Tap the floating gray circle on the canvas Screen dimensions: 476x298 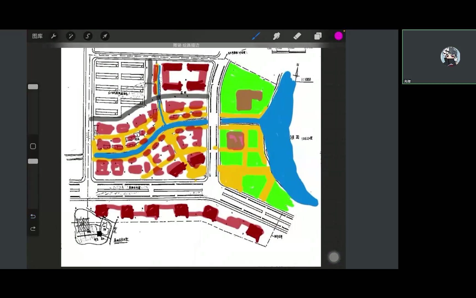(334, 257)
